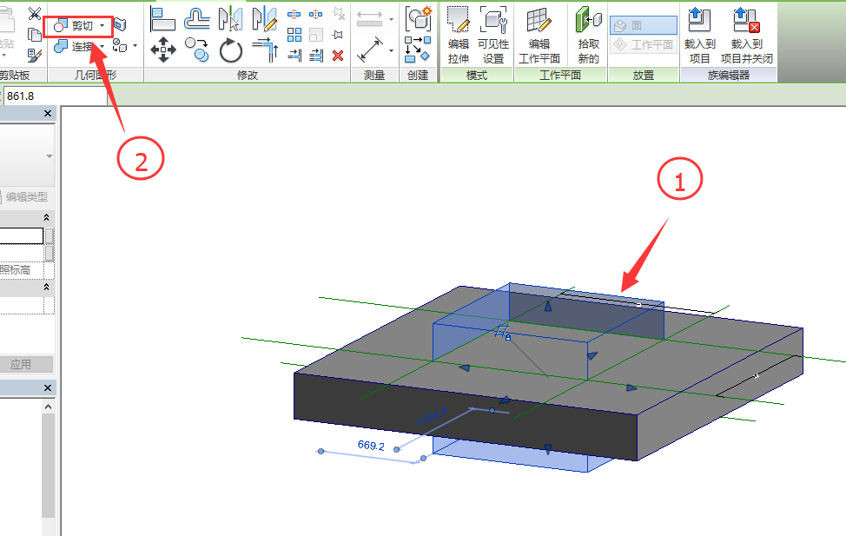Click the 连接 (Join Geometry) tool
The width and height of the screenshot is (846, 536).
click(73, 46)
